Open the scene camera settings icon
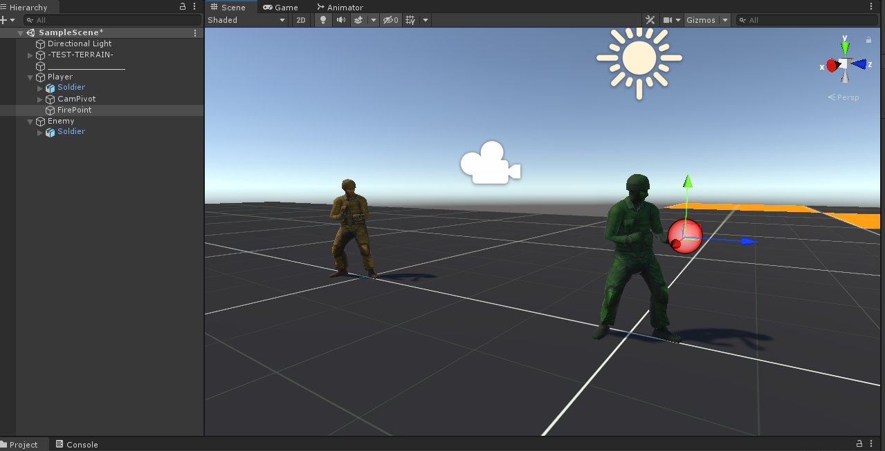Viewport: 885px width, 451px height. coord(668,20)
